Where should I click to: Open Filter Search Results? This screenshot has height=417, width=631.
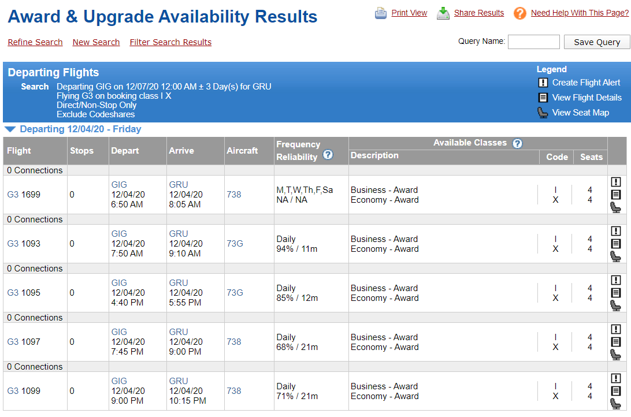point(170,42)
